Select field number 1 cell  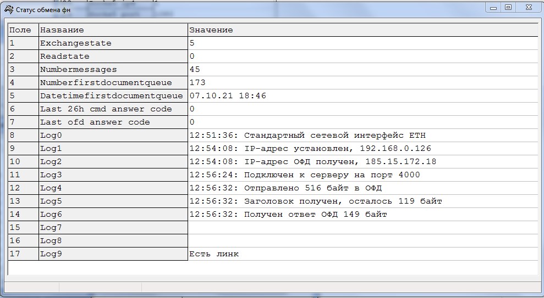[23, 43]
